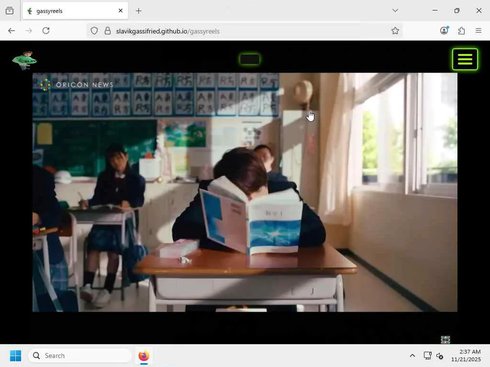
Task: Reload the current page
Action: (46, 31)
